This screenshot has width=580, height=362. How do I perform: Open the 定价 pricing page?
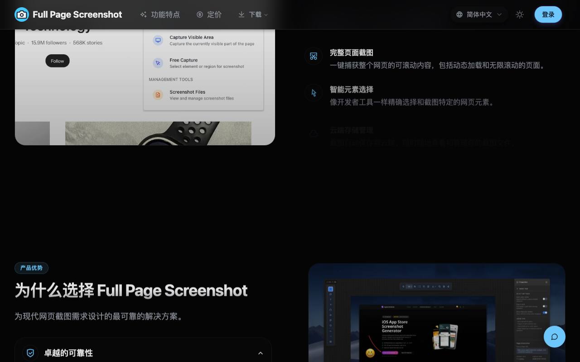click(209, 14)
